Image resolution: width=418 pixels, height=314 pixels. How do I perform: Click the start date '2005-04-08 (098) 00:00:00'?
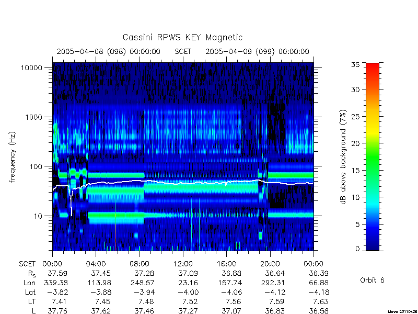coord(109,51)
